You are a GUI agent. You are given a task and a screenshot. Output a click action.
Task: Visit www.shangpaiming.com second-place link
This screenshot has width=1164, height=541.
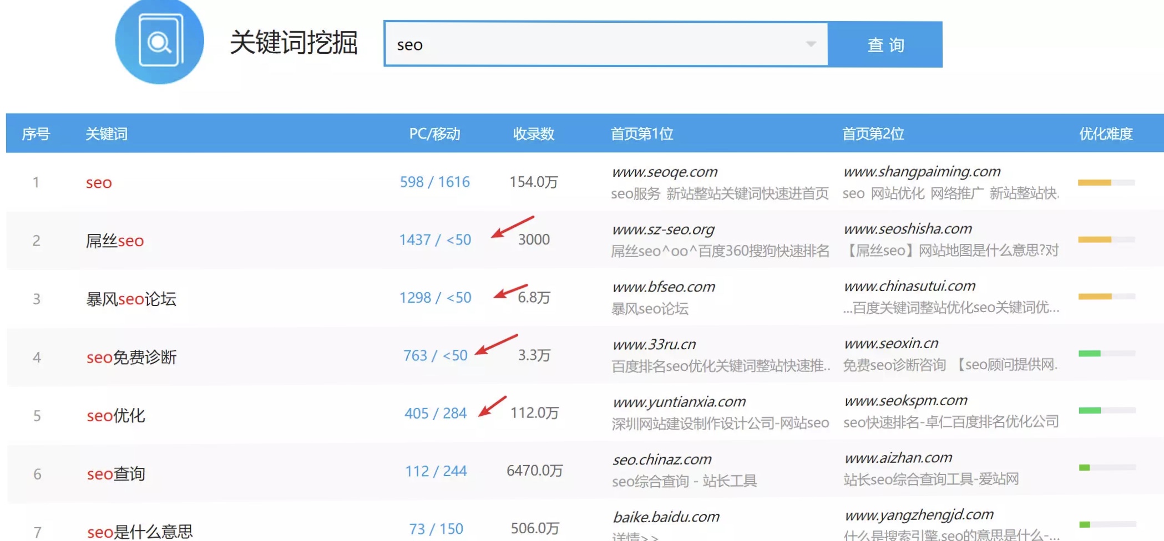click(921, 171)
